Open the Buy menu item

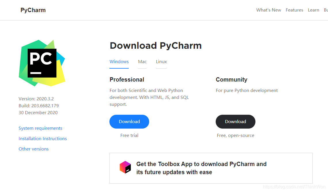click(326, 10)
